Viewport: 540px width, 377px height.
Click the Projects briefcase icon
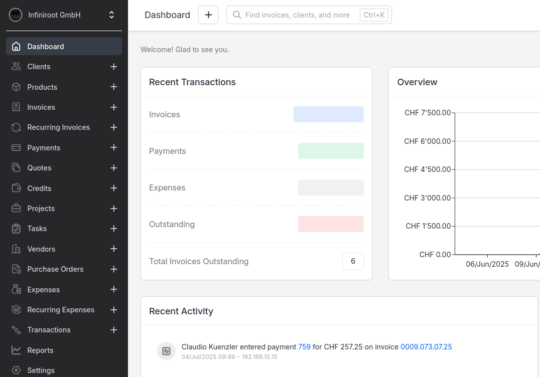pyautogui.click(x=16, y=208)
